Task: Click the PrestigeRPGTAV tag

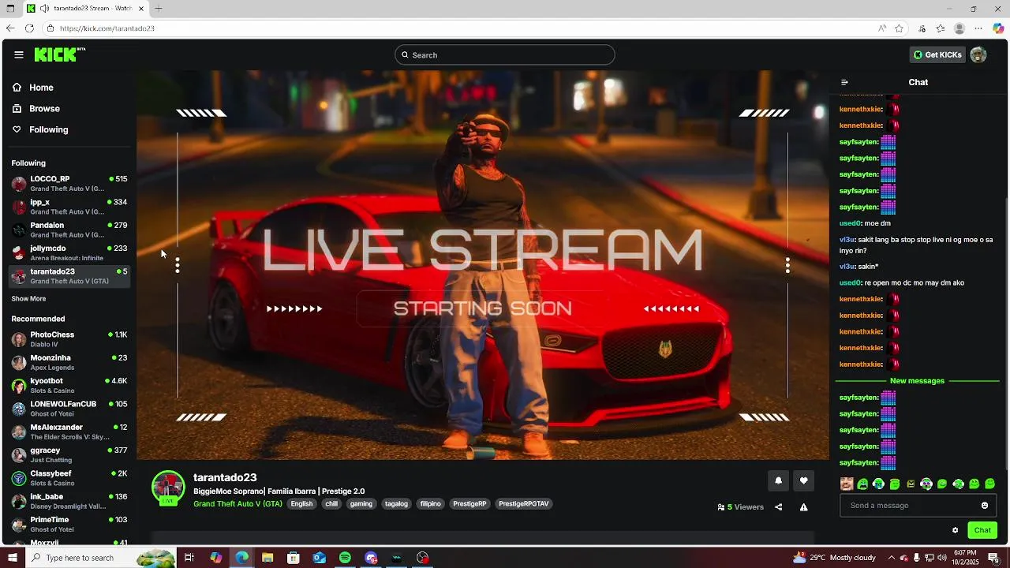Action: click(x=523, y=504)
